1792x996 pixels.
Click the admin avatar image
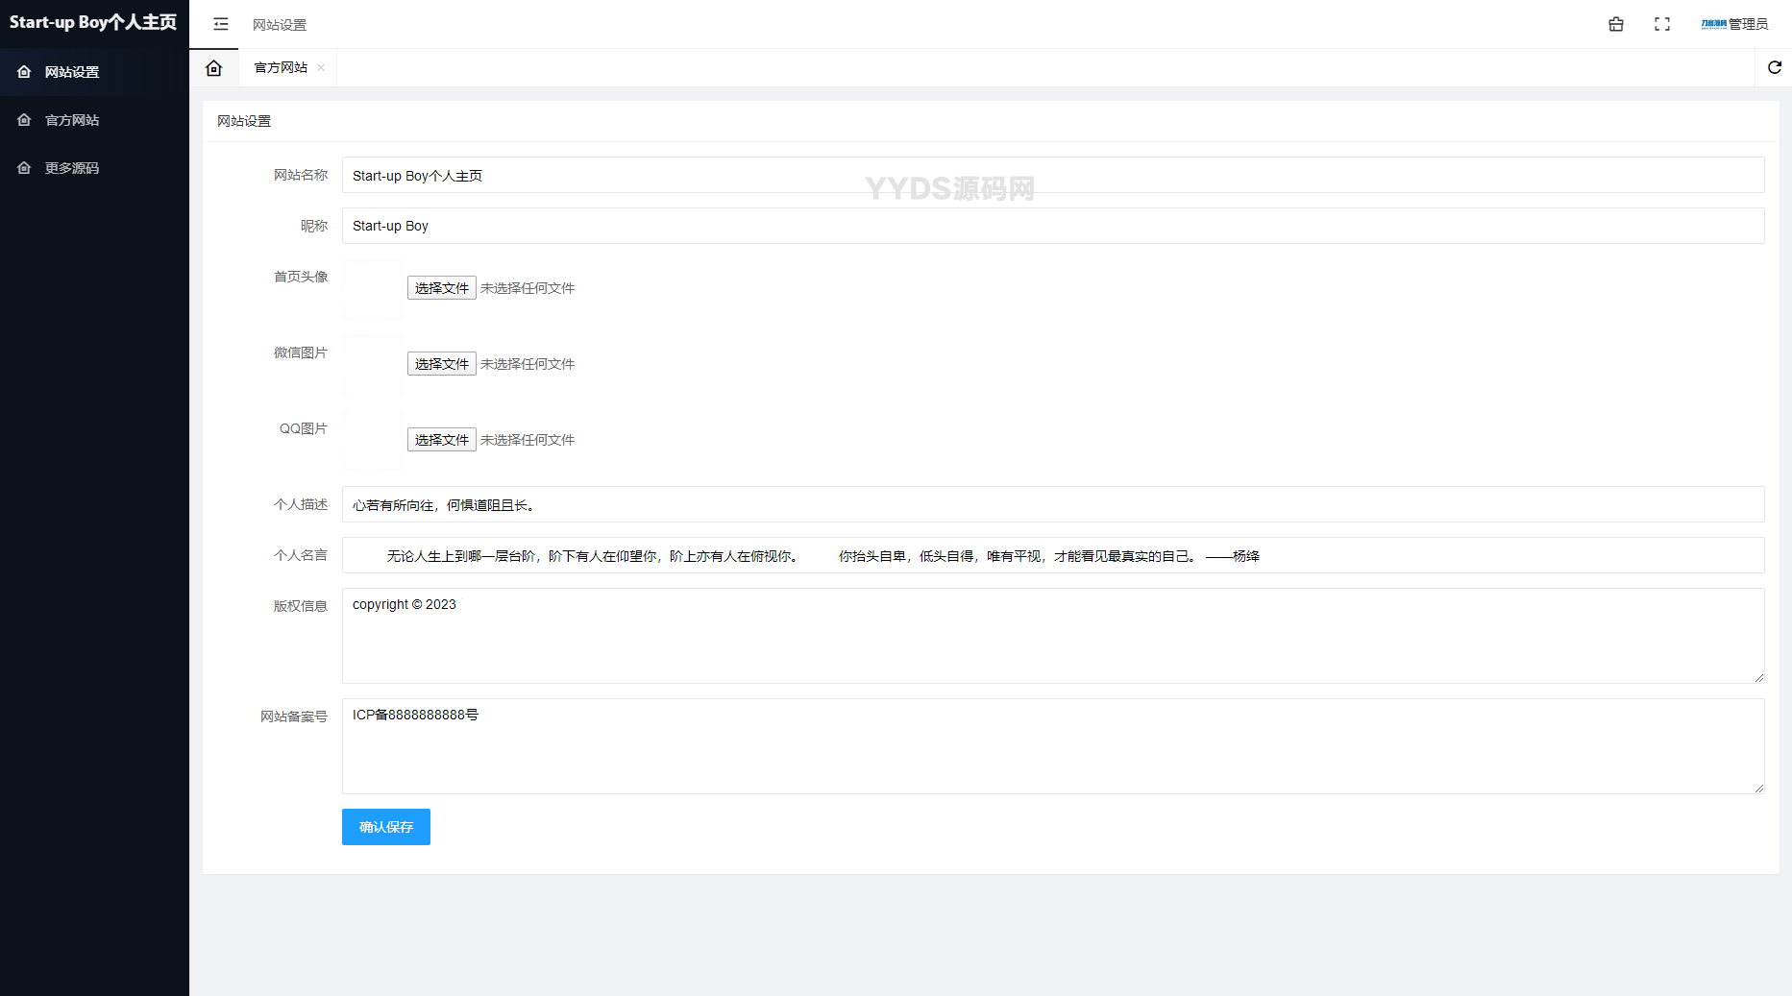1713,24
